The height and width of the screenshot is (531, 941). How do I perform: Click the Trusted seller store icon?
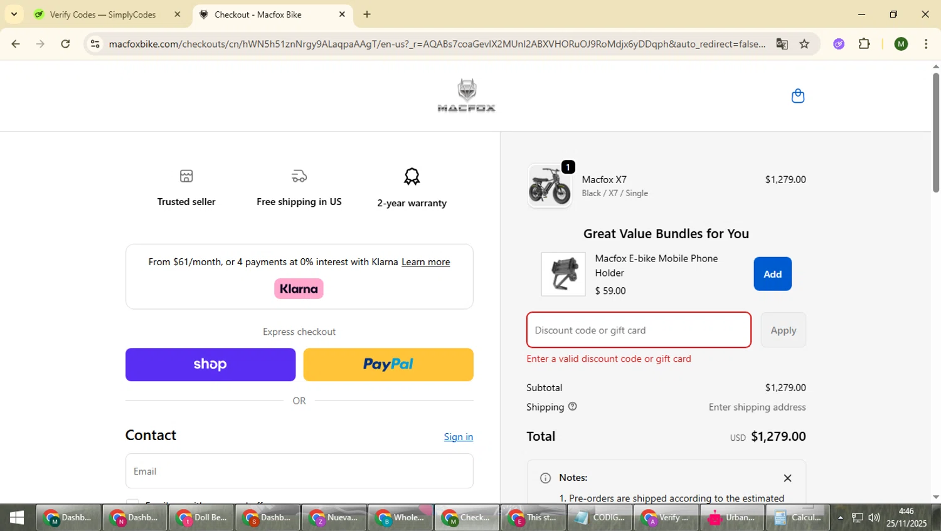(x=186, y=176)
